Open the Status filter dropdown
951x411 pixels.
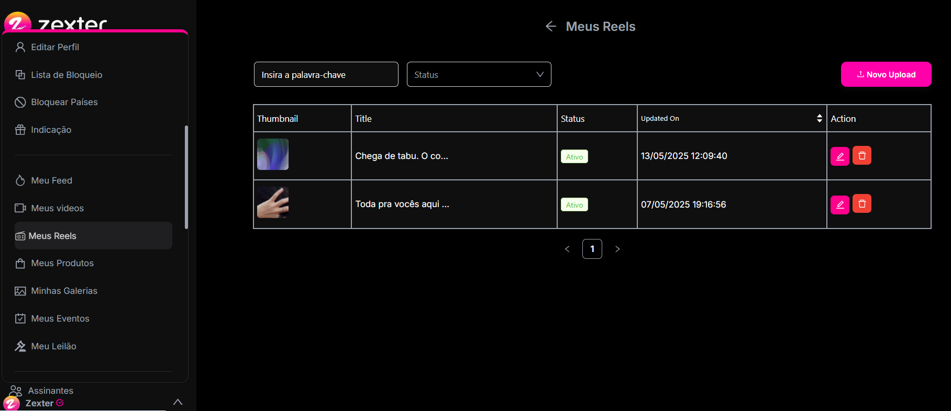point(479,74)
